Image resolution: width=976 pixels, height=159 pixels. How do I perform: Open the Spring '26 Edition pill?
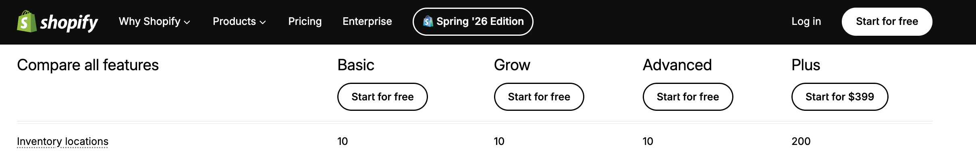point(473,22)
